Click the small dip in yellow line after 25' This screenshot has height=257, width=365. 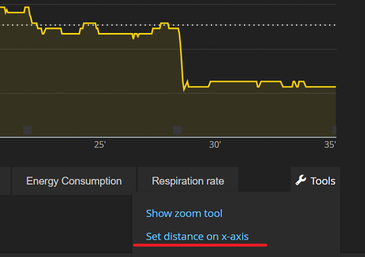point(136,36)
